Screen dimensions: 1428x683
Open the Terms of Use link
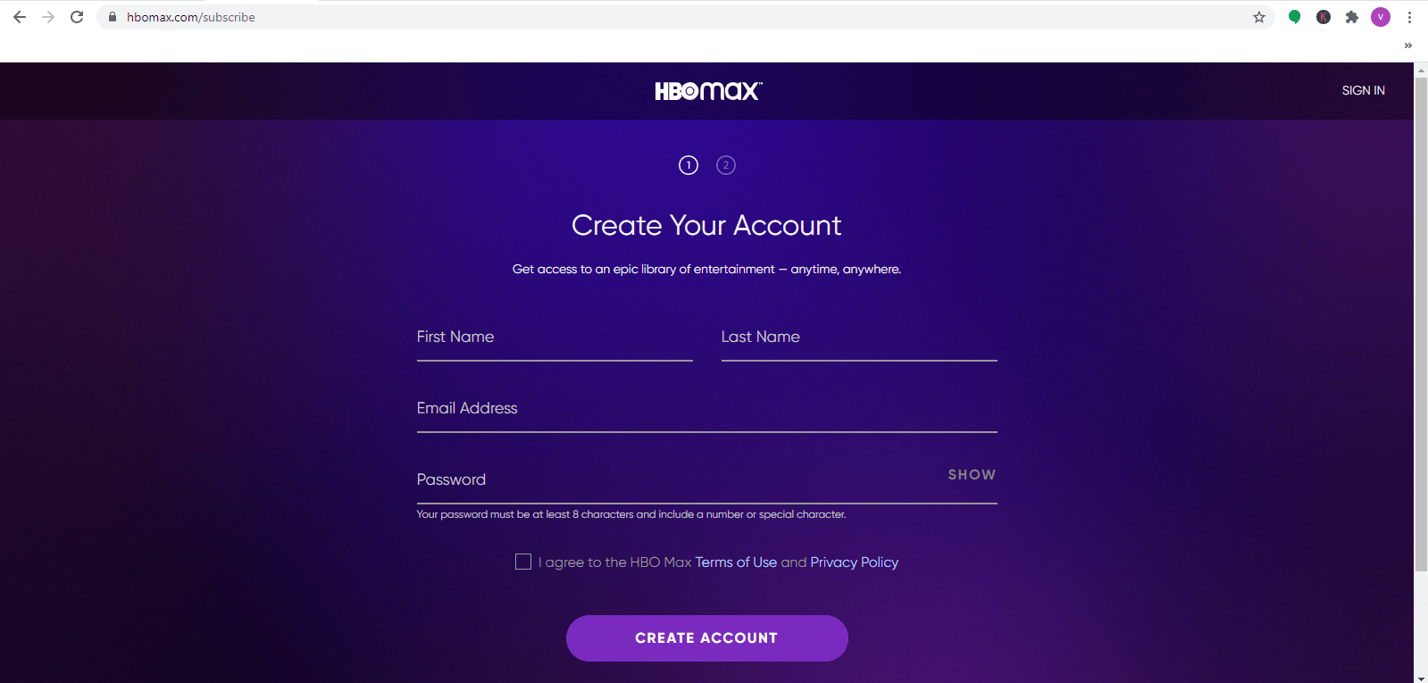coord(736,562)
